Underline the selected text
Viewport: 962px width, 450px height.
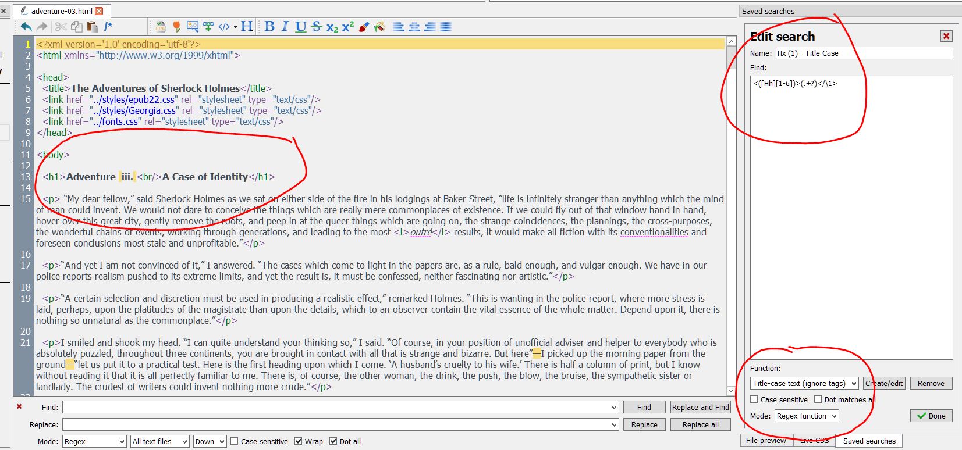pos(301,26)
